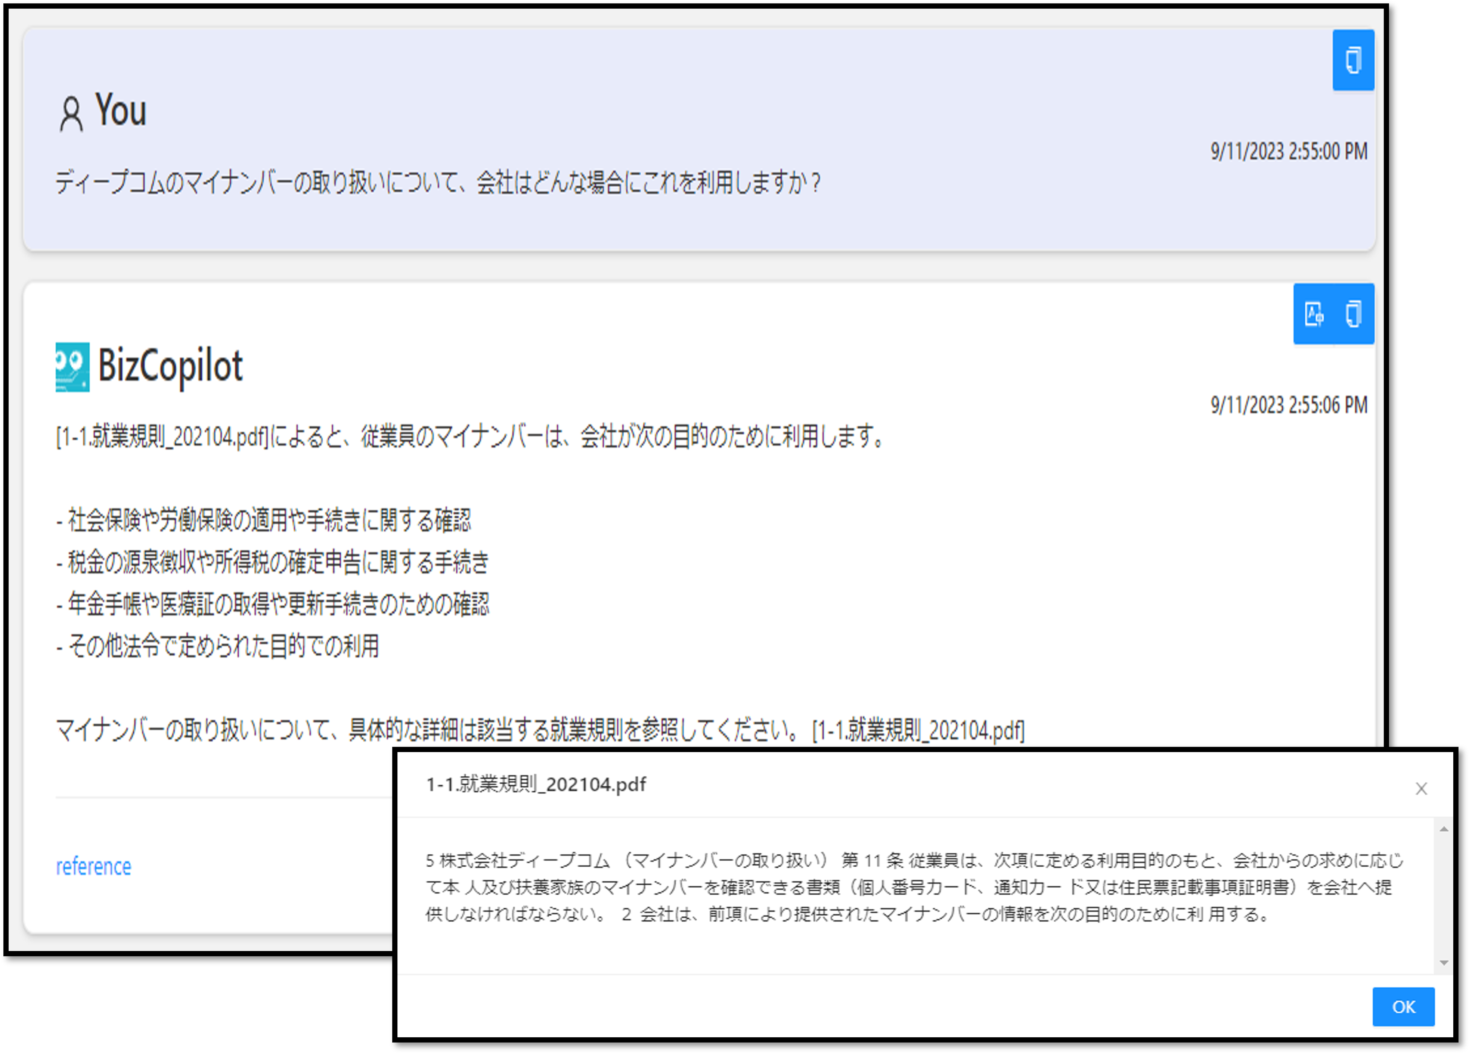
Task: Confirm the reference dialog with the OK button
Action: [x=1403, y=1006]
